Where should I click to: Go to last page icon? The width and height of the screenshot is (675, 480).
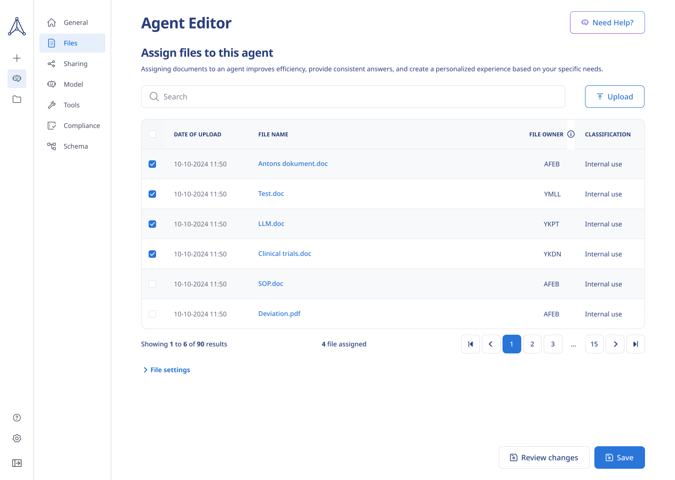(636, 344)
